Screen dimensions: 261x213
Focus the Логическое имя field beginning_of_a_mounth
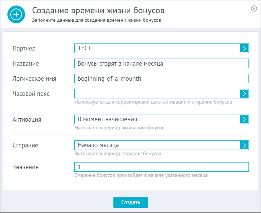pyautogui.click(x=162, y=78)
